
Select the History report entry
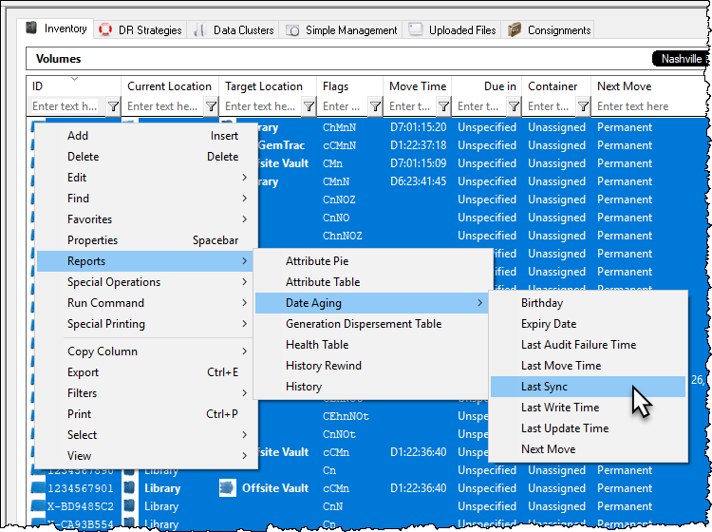point(372,386)
